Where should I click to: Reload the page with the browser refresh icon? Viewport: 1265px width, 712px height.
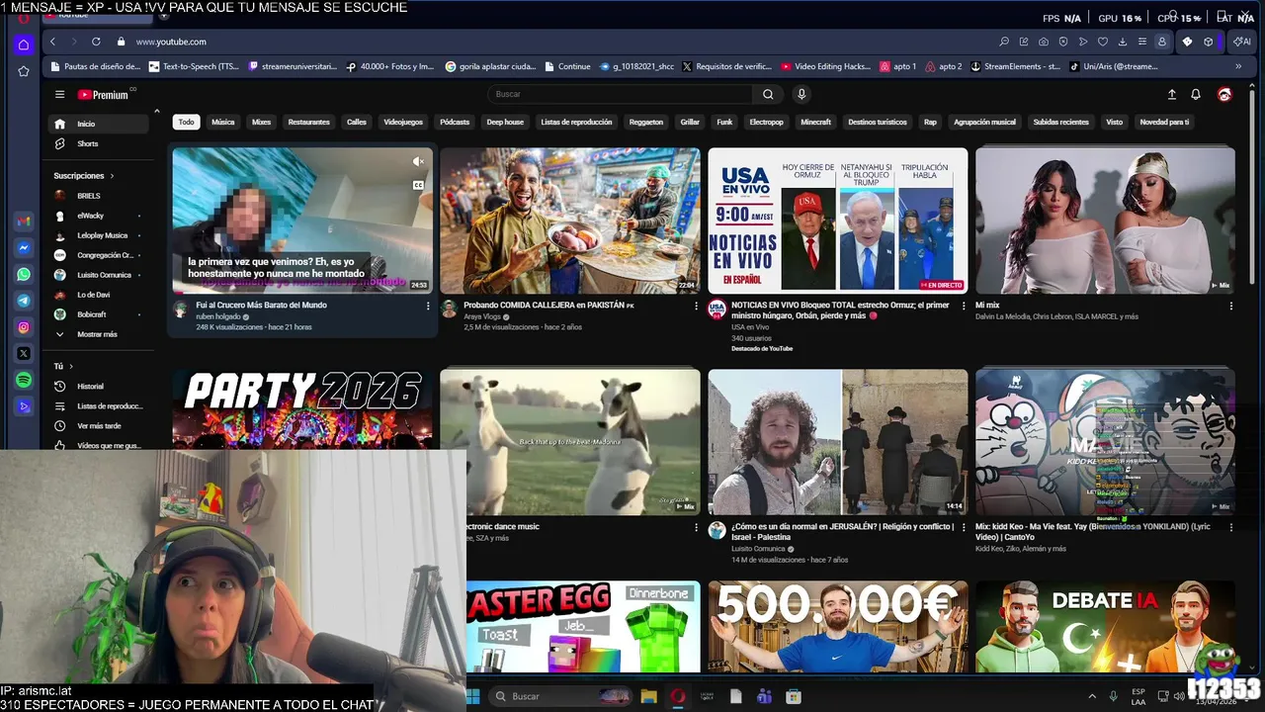(96, 42)
